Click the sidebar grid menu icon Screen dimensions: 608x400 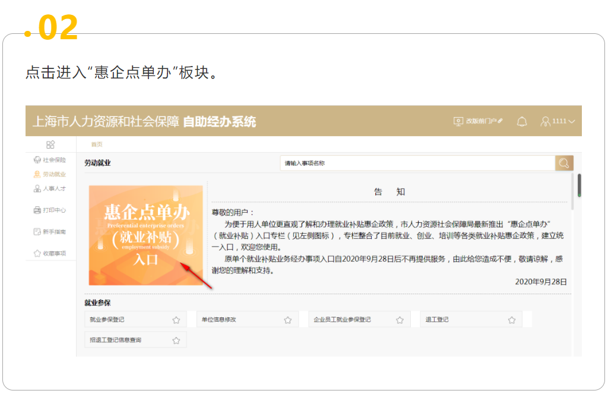coord(50,144)
